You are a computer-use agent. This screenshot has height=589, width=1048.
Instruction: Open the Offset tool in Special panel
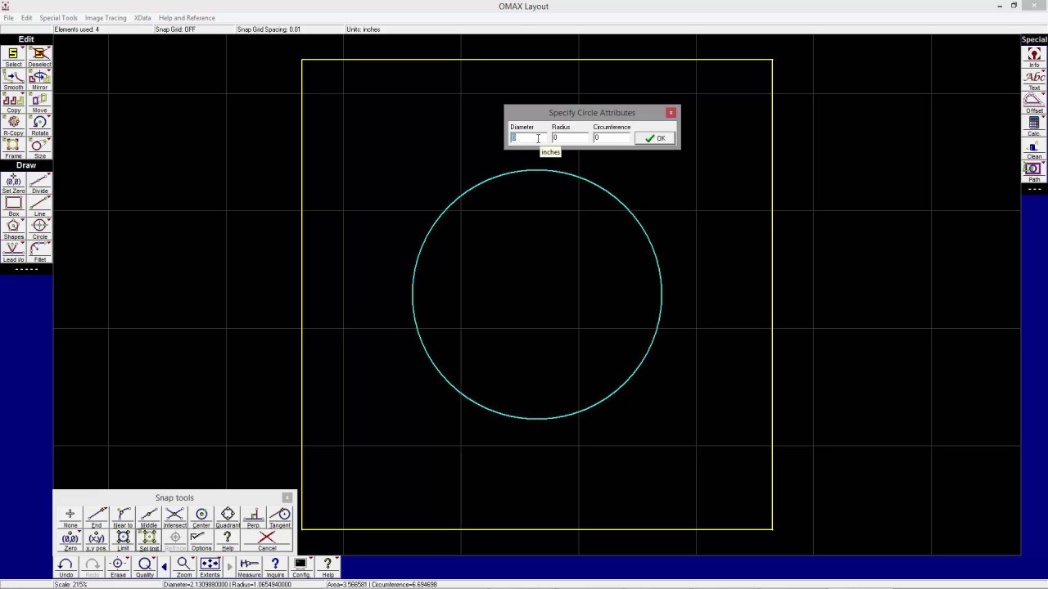[1034, 102]
